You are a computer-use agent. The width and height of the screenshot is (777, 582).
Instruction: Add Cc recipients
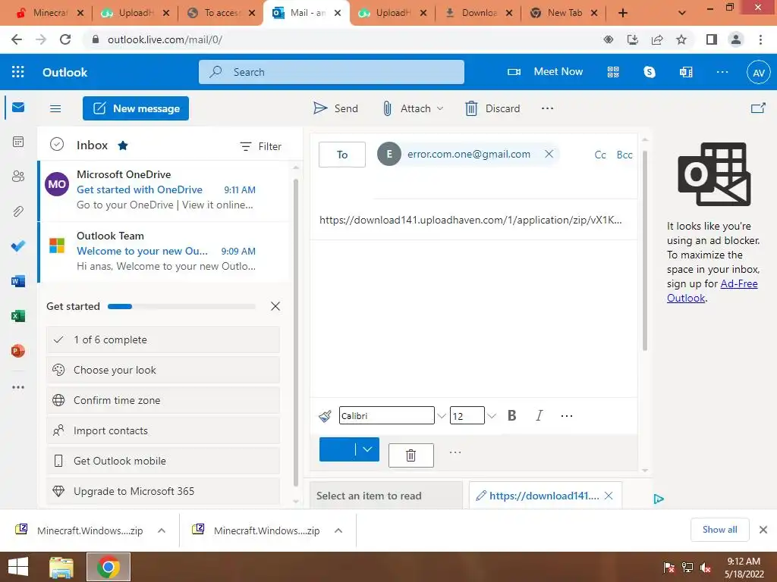600,155
